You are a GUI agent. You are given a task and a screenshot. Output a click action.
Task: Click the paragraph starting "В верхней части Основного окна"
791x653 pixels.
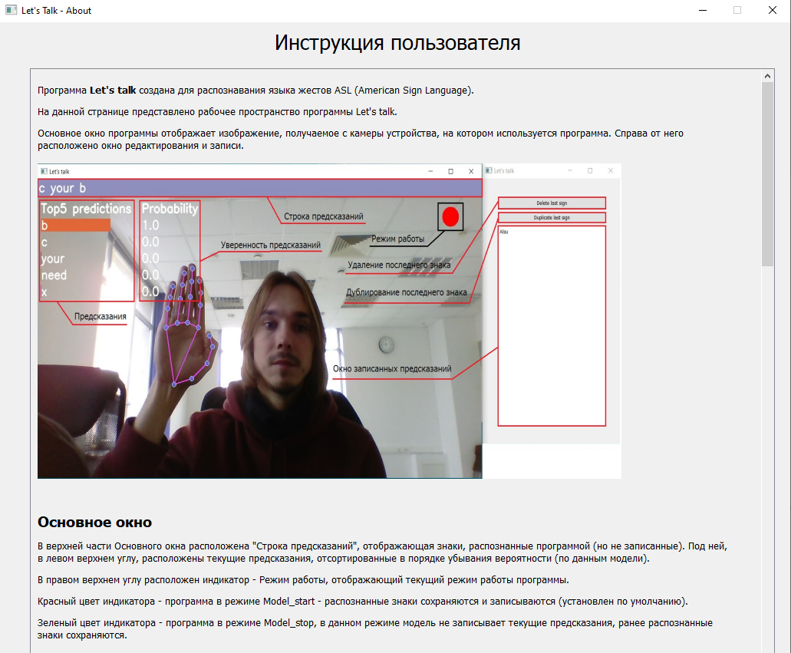click(x=382, y=552)
